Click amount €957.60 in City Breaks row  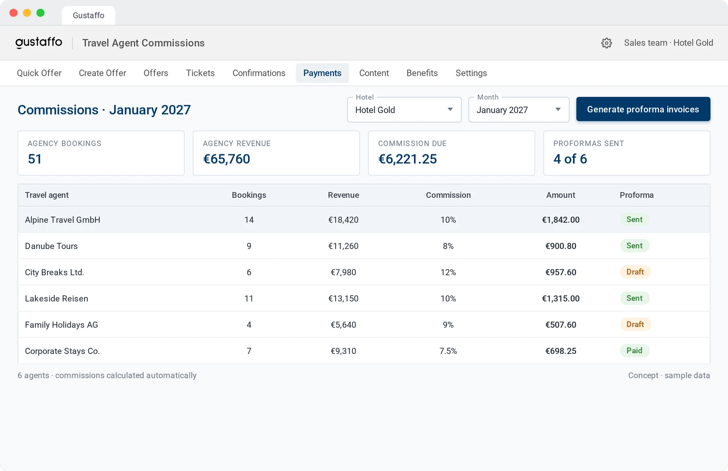coord(561,272)
